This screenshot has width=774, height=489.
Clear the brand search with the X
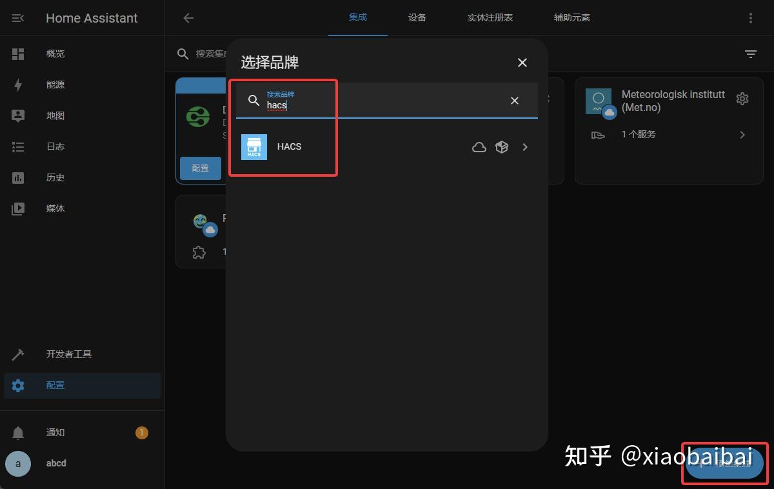coord(514,101)
